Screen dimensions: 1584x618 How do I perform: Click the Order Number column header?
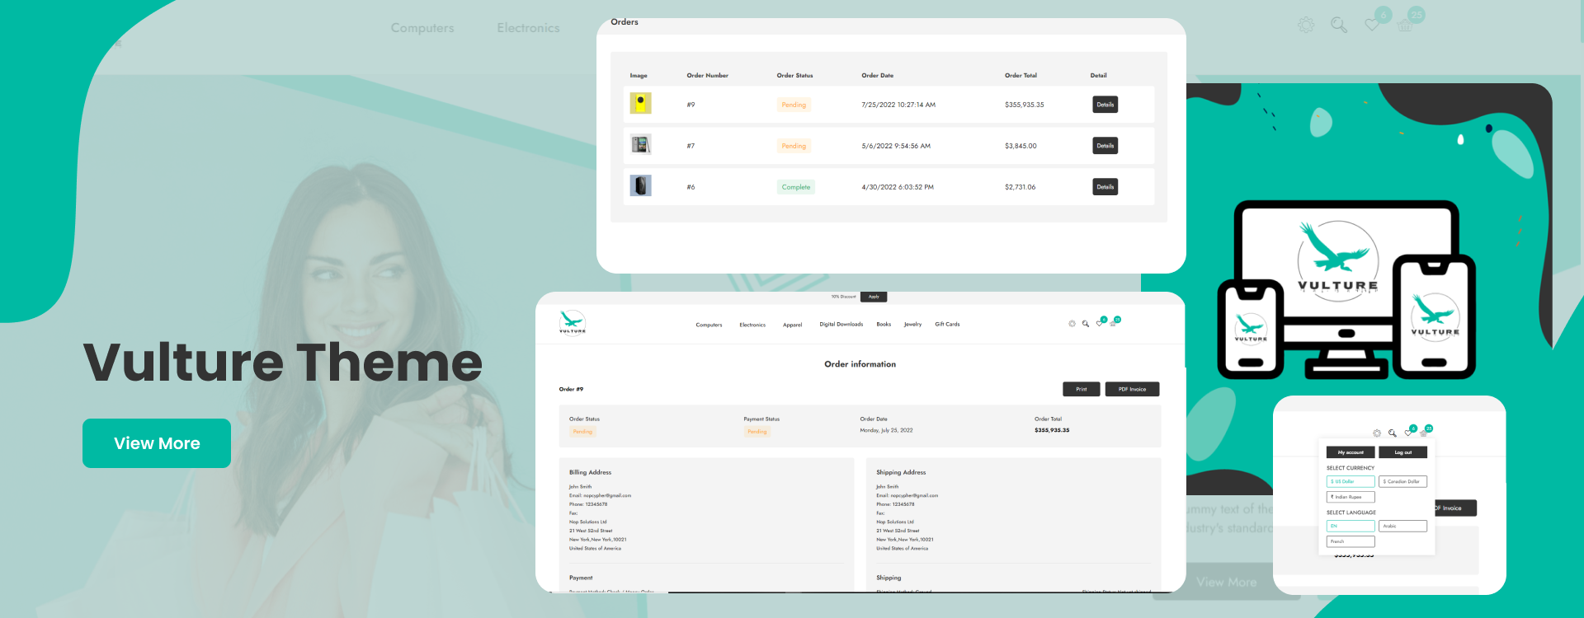707,75
